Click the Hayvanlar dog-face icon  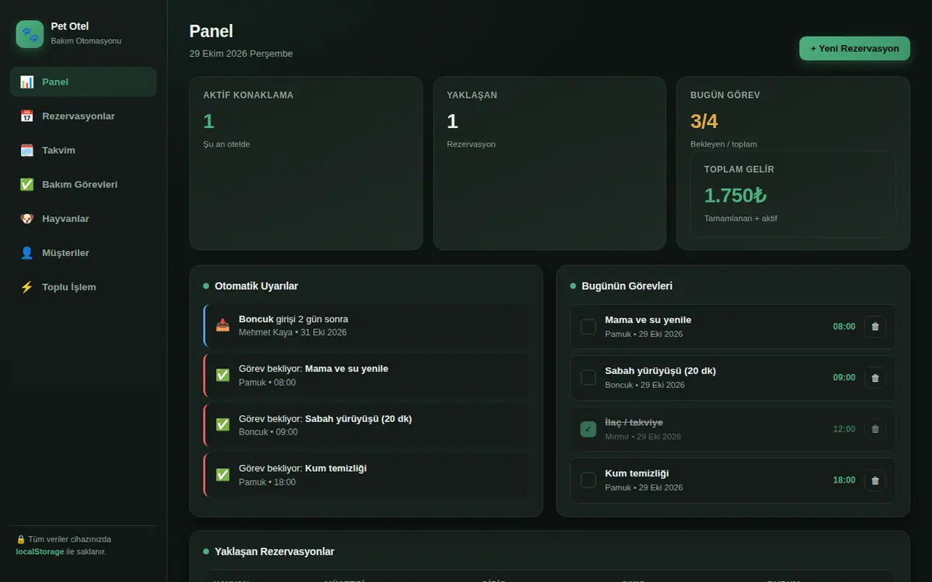pyautogui.click(x=27, y=219)
